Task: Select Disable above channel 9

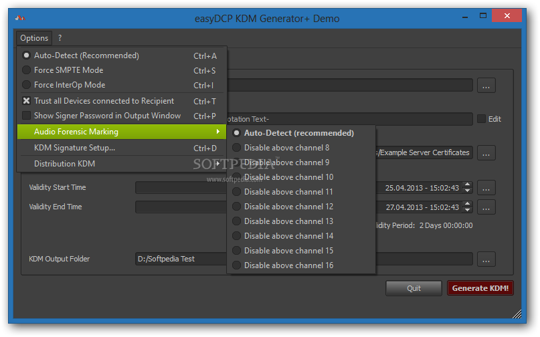Action: tap(301, 162)
